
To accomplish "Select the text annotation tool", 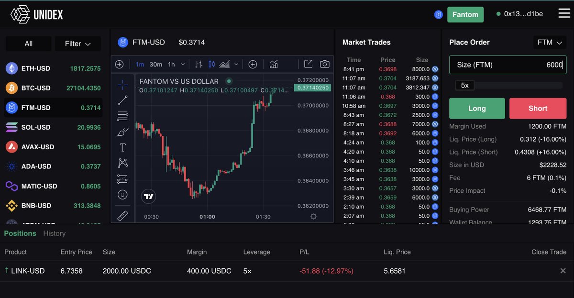I will point(122,147).
